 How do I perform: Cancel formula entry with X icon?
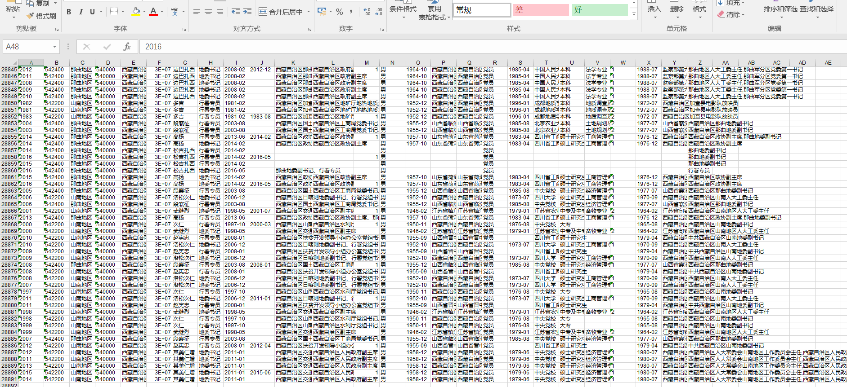tap(87, 47)
